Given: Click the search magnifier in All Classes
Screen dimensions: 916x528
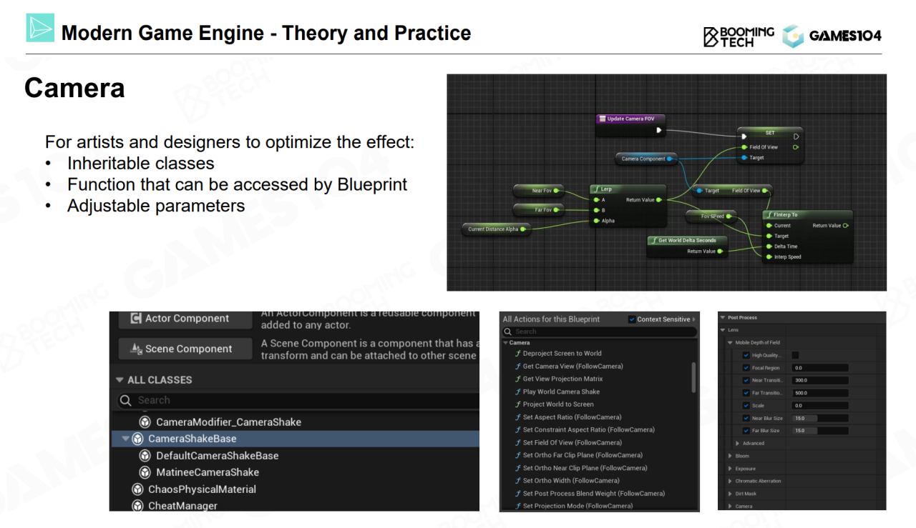Looking at the screenshot, I should (126, 400).
